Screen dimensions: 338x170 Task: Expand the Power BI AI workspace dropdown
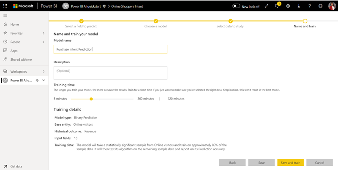pyautogui.click(x=44, y=80)
